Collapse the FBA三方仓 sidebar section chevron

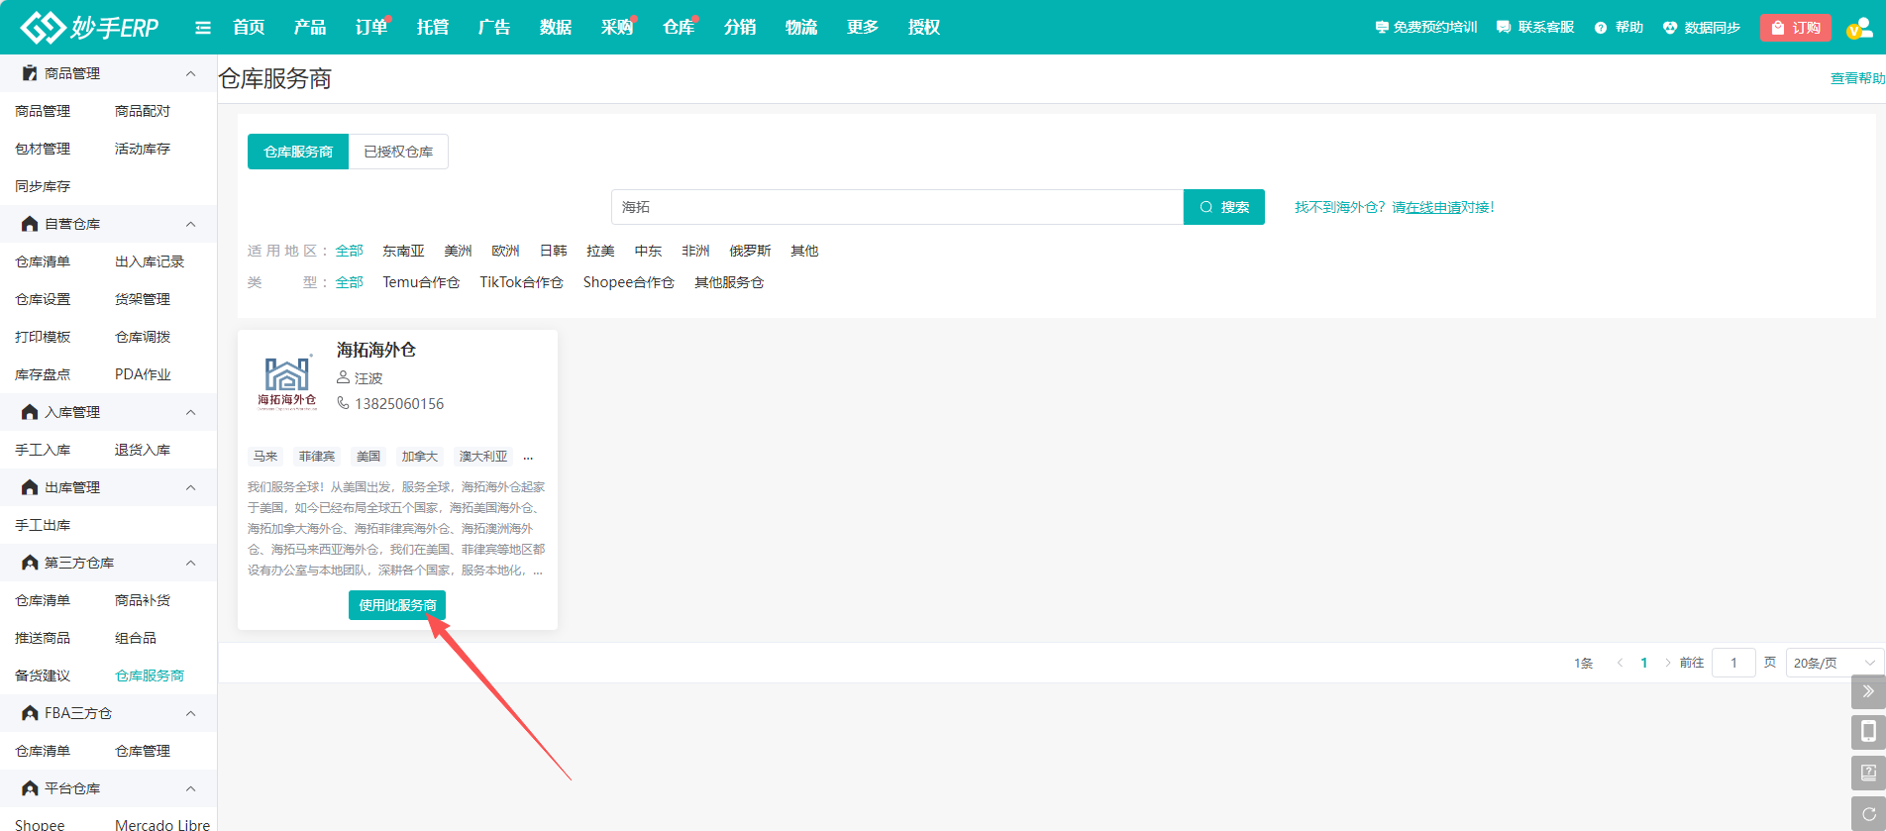coord(190,713)
